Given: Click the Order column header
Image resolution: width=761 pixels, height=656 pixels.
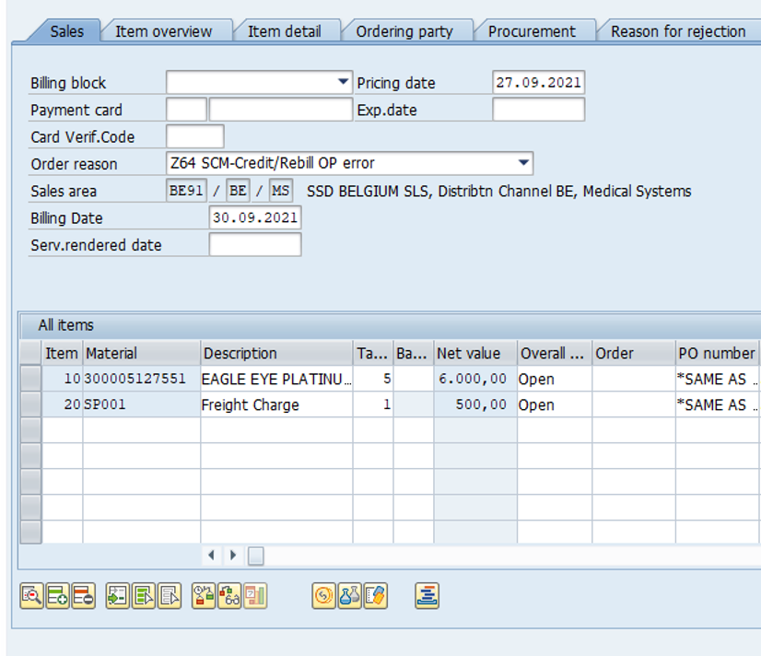Looking at the screenshot, I should point(633,353).
